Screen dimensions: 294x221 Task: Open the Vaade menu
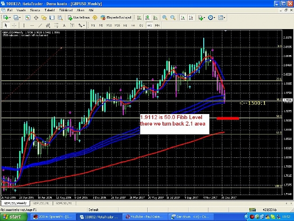21,10
